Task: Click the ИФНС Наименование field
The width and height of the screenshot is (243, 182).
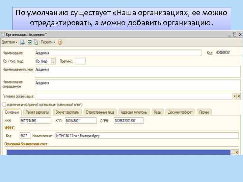Action: 147,136
